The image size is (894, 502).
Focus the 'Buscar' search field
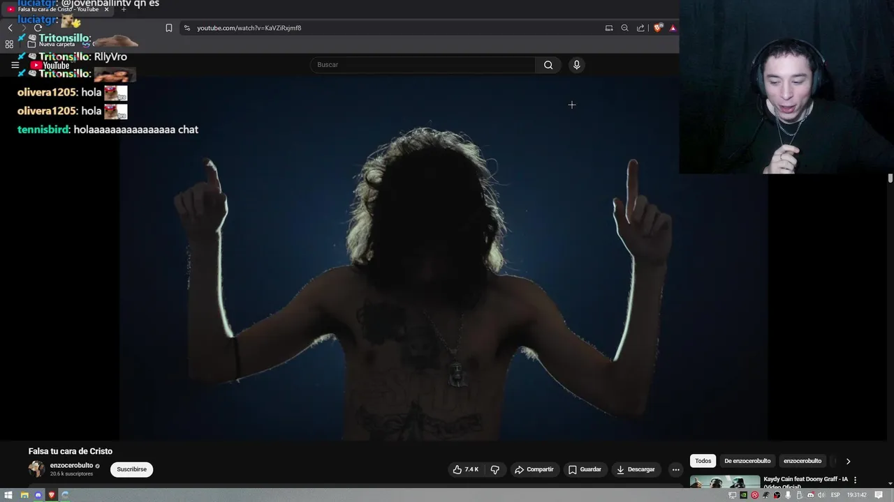point(423,65)
